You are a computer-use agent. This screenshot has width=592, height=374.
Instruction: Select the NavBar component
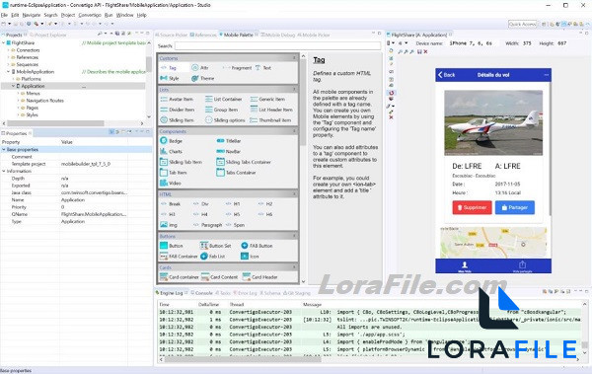click(x=229, y=152)
